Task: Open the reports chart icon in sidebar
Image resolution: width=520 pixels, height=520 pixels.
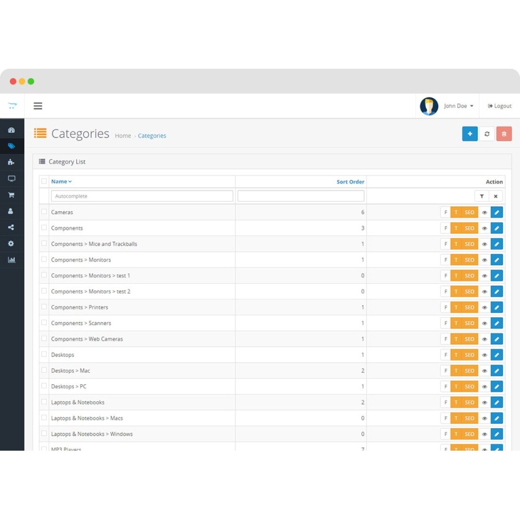Action: coord(12,259)
